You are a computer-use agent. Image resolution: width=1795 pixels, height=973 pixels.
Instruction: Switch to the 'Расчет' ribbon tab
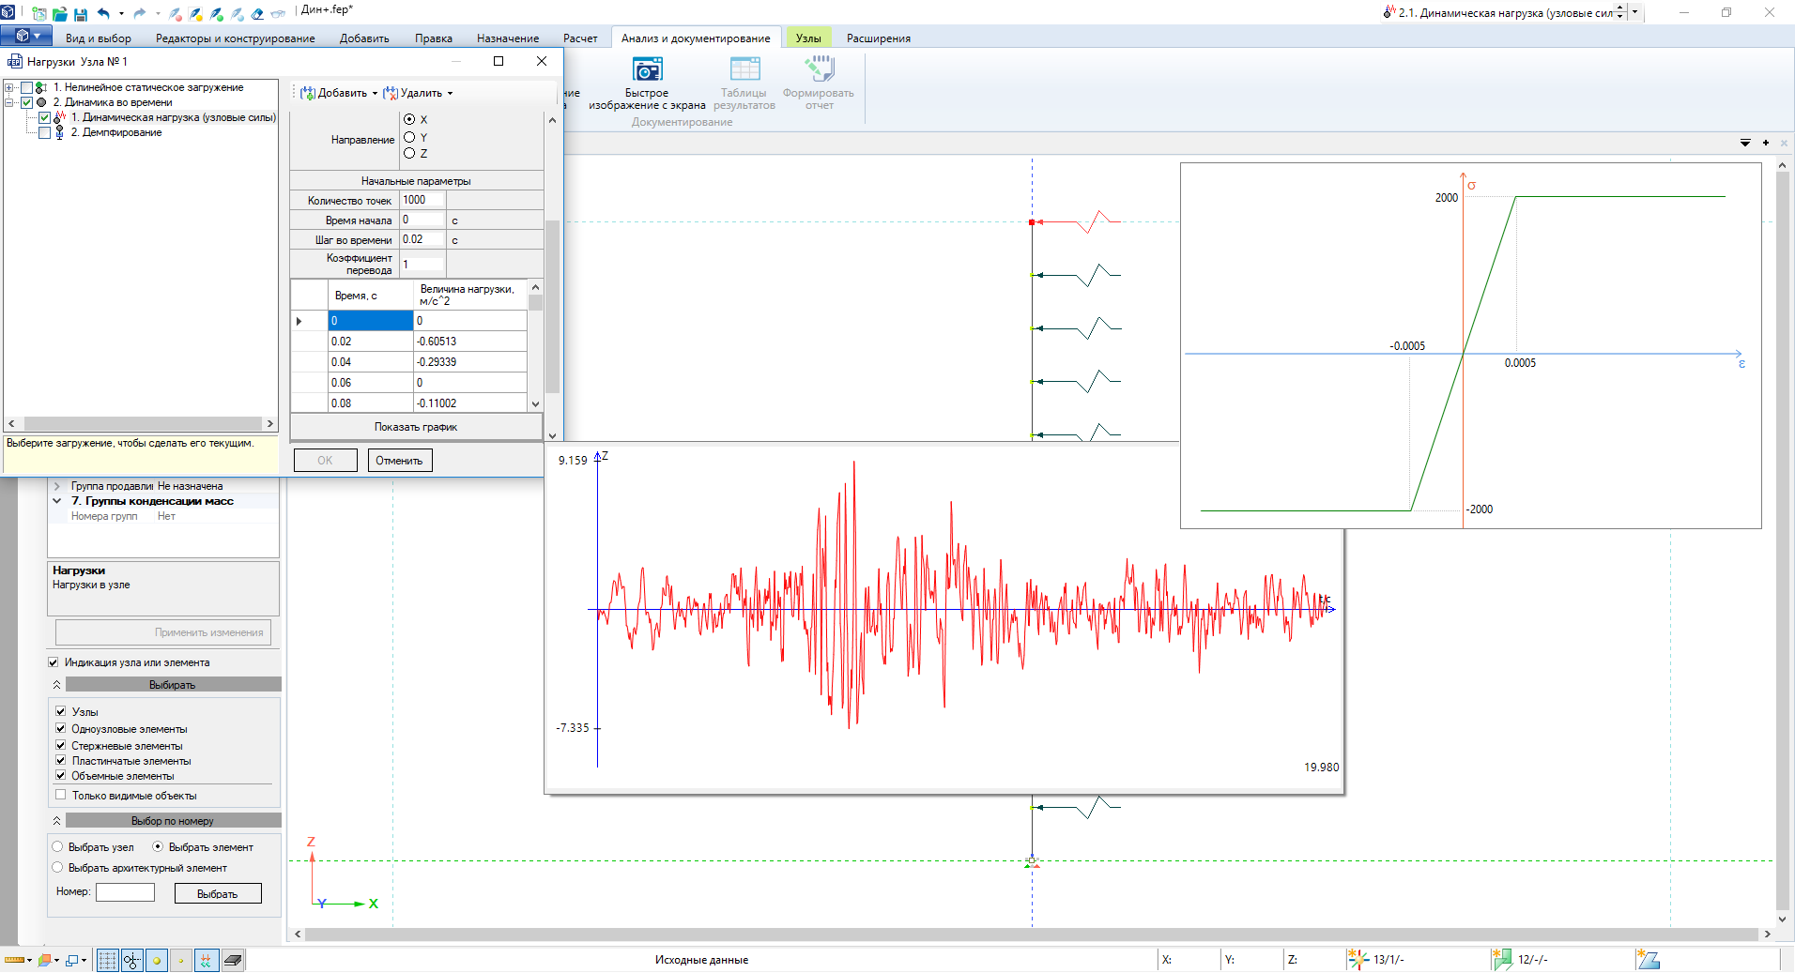579,38
